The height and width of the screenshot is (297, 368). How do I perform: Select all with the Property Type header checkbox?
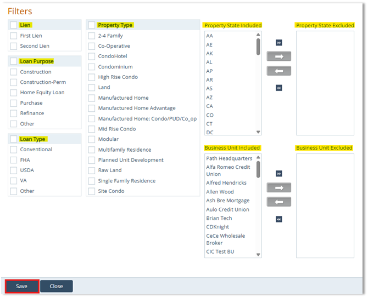click(92, 25)
